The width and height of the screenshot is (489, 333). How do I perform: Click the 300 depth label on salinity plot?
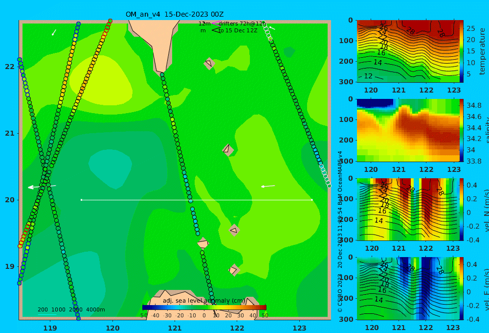(346, 161)
